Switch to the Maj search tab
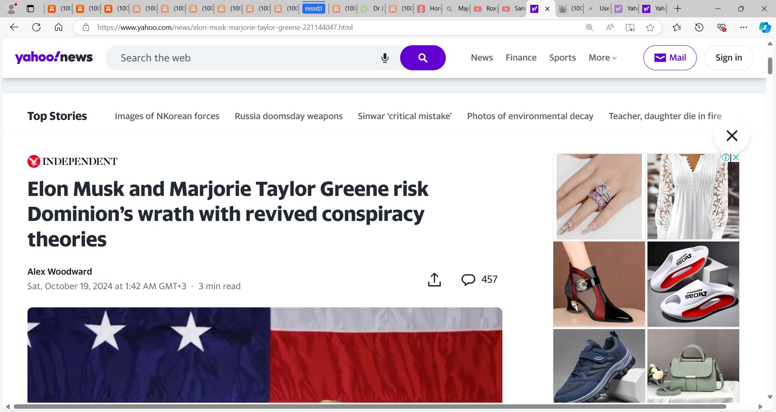The width and height of the screenshot is (776, 412). pyautogui.click(x=457, y=8)
